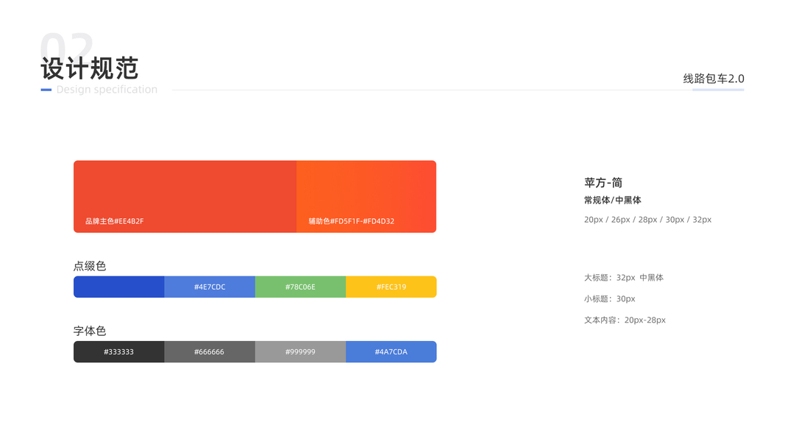Select the unlabeled dark blue accent swatch

click(119, 287)
